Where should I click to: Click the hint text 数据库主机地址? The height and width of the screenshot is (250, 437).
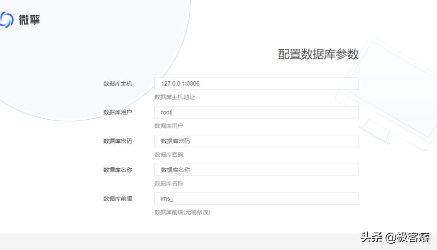[x=175, y=97]
